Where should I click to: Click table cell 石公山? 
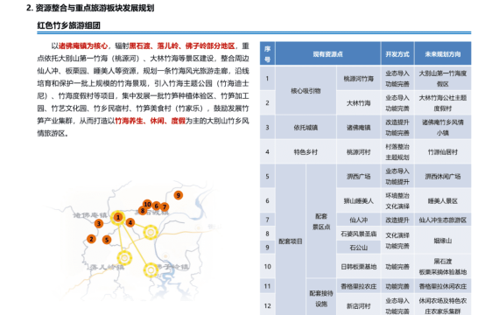pos(358,248)
